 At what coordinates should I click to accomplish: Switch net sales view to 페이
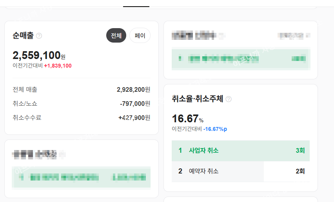tap(140, 36)
